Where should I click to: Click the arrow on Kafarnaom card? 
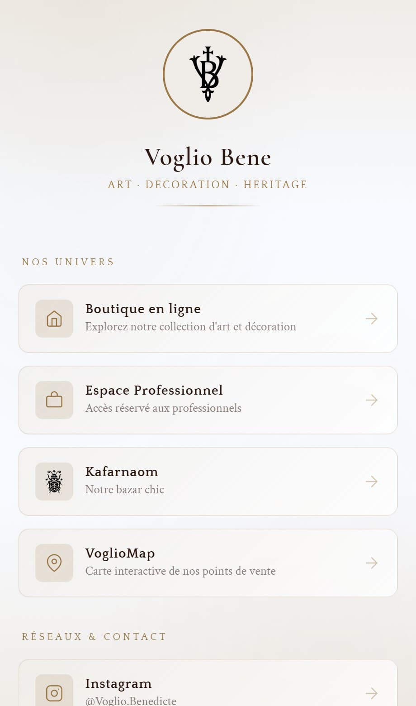pyautogui.click(x=372, y=482)
